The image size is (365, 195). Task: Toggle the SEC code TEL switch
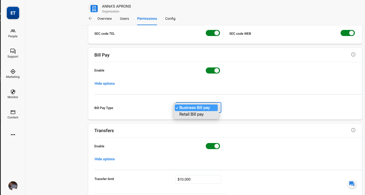tap(213, 33)
